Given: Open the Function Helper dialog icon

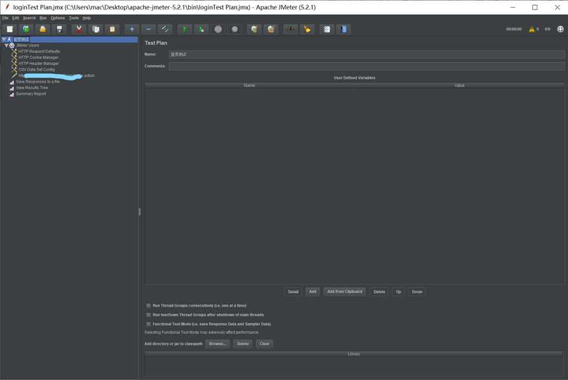Looking at the screenshot, I should 327,29.
